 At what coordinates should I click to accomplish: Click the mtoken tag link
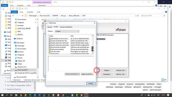(x=113, y=84)
